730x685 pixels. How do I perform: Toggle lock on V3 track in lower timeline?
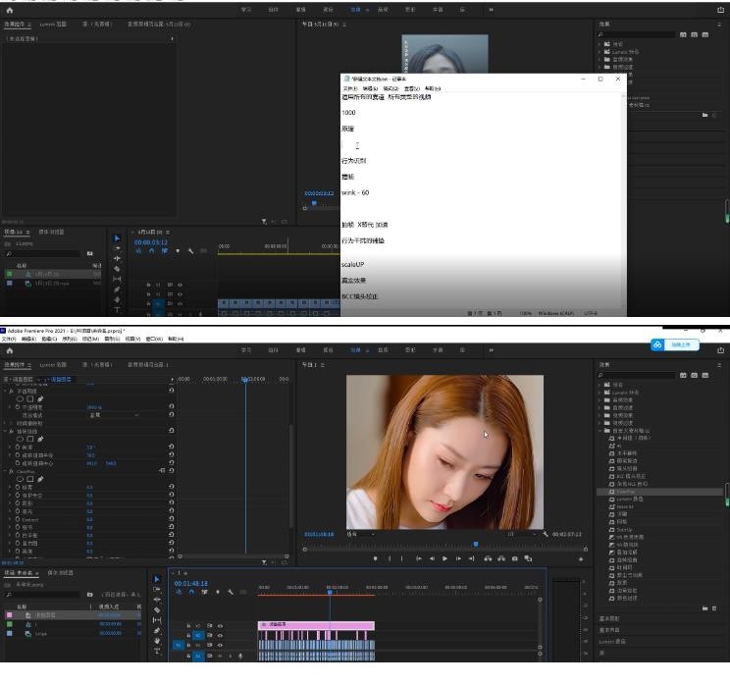(188, 626)
